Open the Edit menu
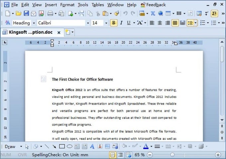 [25, 5]
